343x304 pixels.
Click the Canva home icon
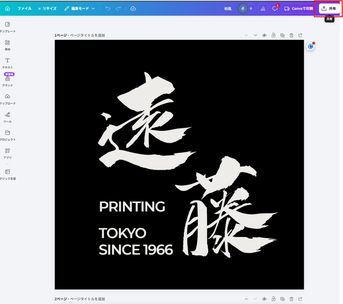coord(7,8)
